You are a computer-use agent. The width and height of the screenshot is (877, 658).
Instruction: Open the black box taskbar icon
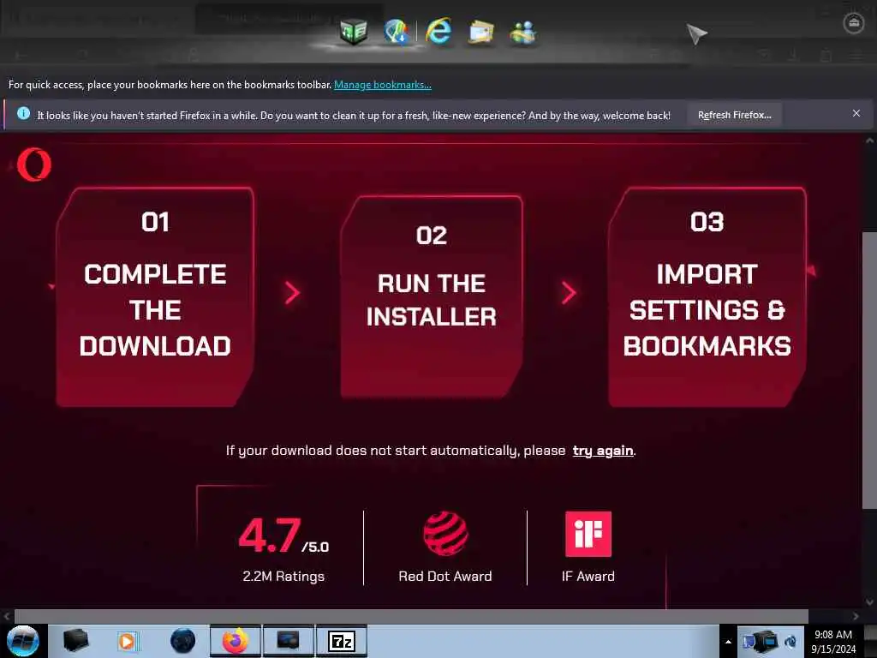tap(75, 641)
